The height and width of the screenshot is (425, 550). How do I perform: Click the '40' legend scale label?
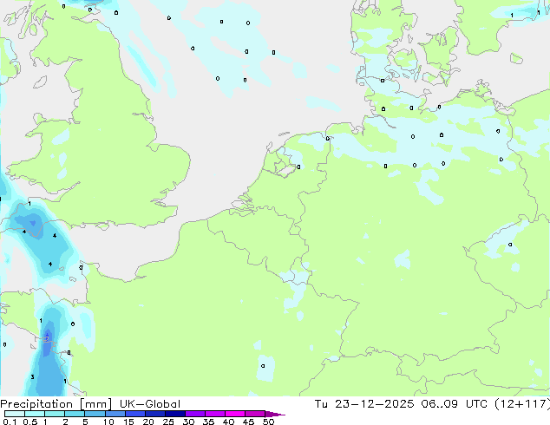pos(228,422)
